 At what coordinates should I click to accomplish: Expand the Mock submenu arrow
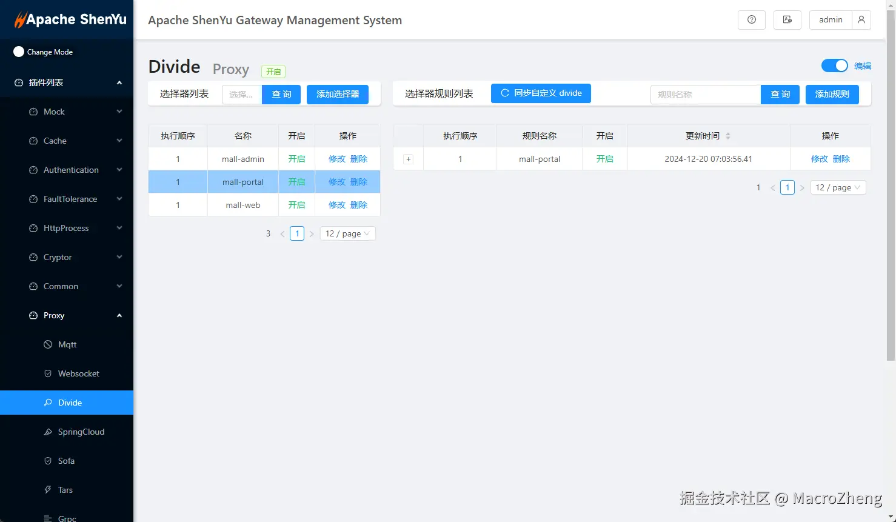[119, 112]
